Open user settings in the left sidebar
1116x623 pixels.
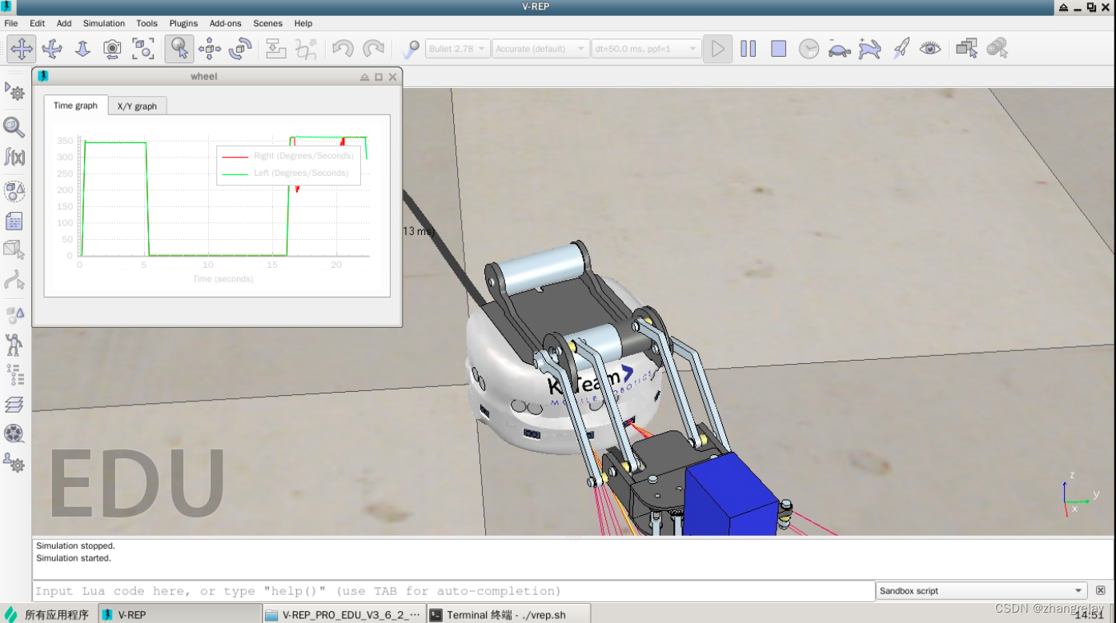[x=14, y=463]
